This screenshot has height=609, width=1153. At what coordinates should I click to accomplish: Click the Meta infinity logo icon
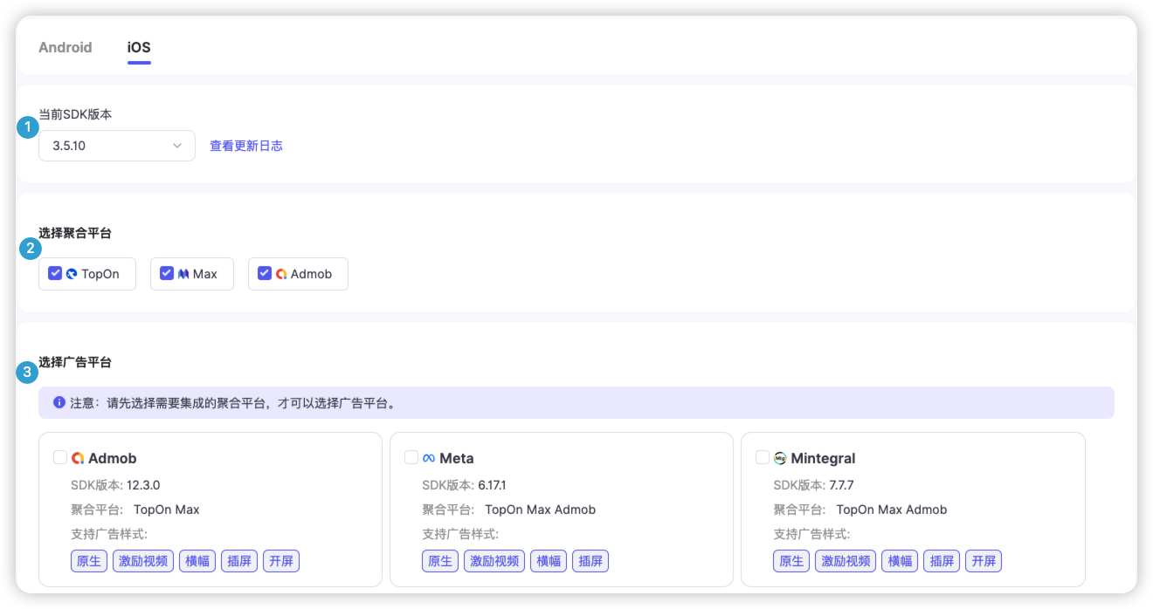tap(429, 458)
